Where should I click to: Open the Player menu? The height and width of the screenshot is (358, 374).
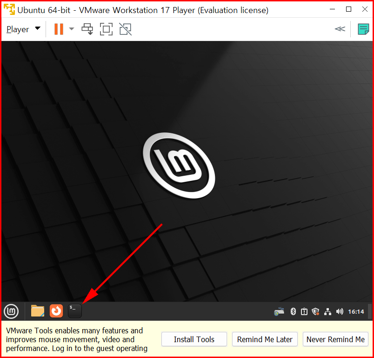pyautogui.click(x=23, y=29)
